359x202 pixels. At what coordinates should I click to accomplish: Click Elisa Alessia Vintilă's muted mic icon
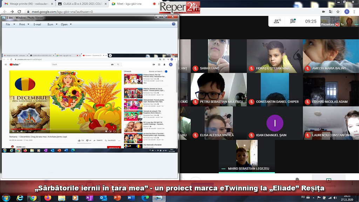click(x=195, y=135)
